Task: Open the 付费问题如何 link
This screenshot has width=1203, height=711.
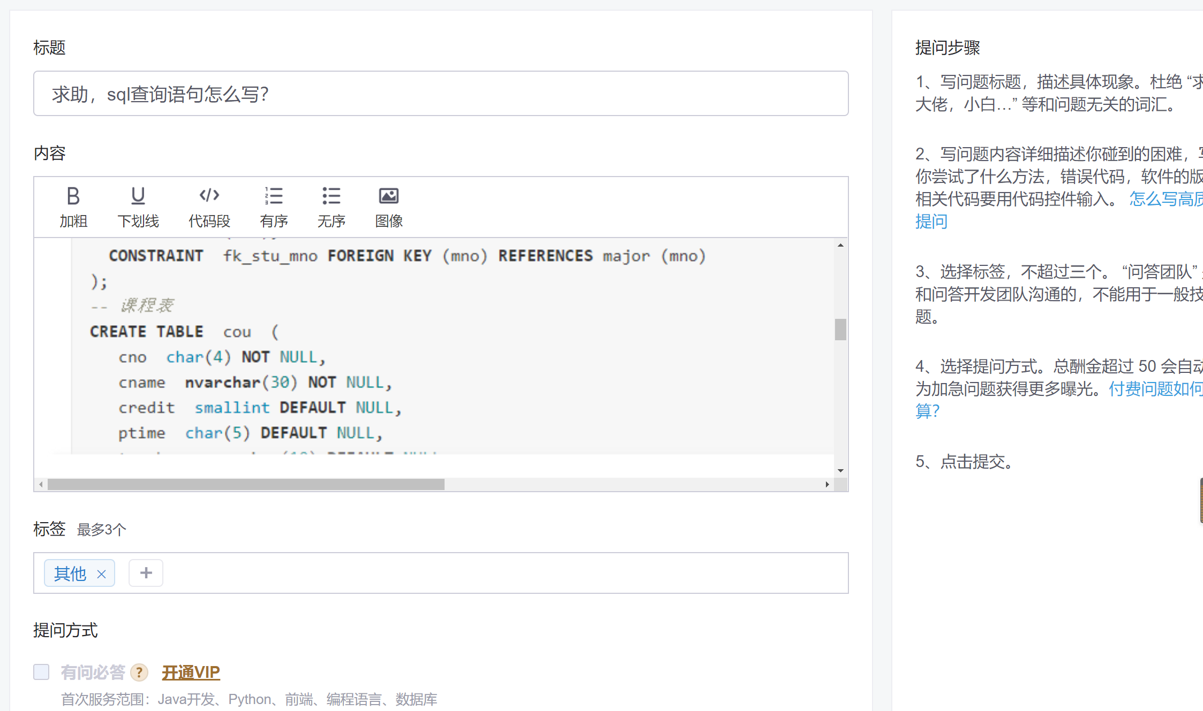Action: click(x=1155, y=388)
